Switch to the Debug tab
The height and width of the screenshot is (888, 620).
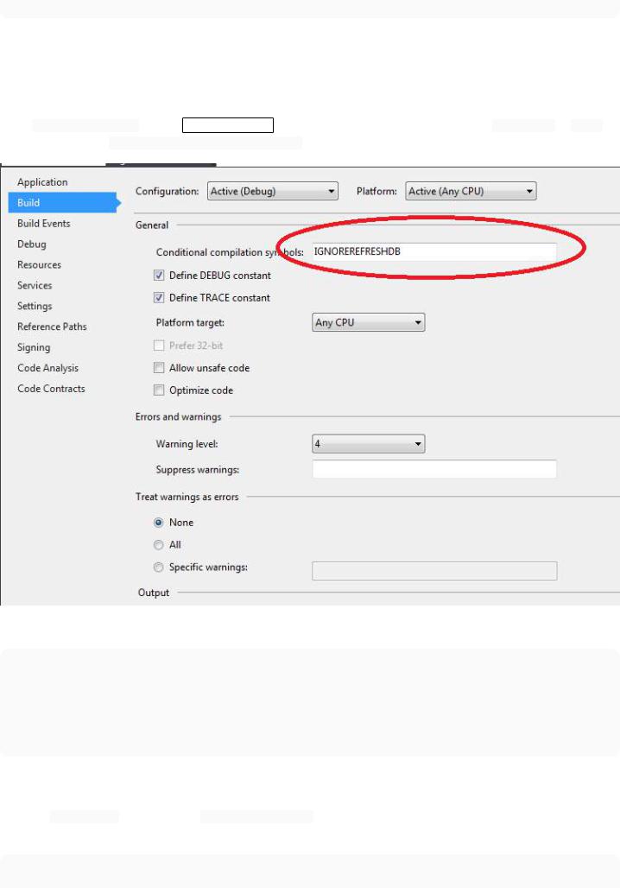click(x=32, y=244)
